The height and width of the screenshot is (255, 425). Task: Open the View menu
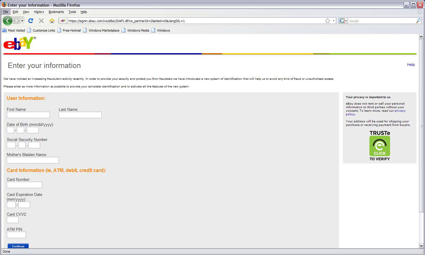[x=26, y=12]
